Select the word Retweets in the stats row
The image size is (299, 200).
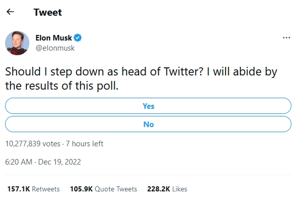(x=46, y=189)
